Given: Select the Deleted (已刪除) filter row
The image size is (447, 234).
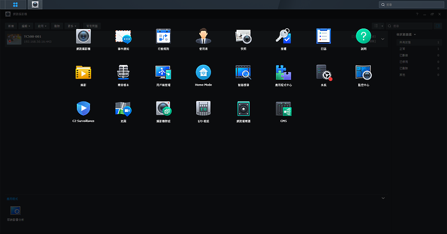Looking at the screenshot, I should click(x=419, y=68).
